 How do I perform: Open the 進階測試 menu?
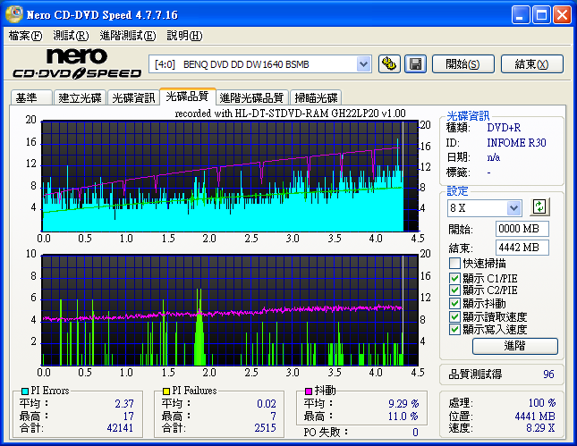(127, 36)
